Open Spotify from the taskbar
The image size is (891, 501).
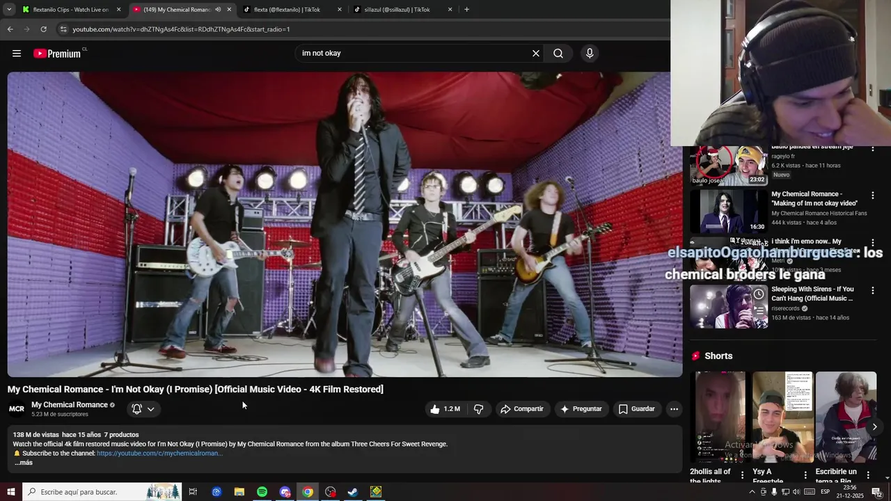point(262,492)
